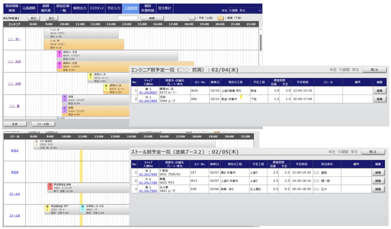Image resolution: width=391 pixels, height=229 pixels.
Task: Click the 前日 previous day button
Action: [33, 18]
